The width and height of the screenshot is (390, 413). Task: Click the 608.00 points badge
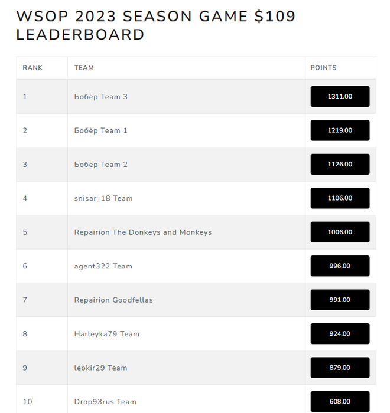[340, 401]
